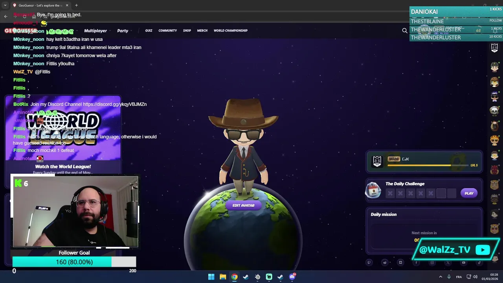Open the SHOP menu item
The width and height of the screenshot is (503, 283).
pyautogui.click(x=187, y=31)
